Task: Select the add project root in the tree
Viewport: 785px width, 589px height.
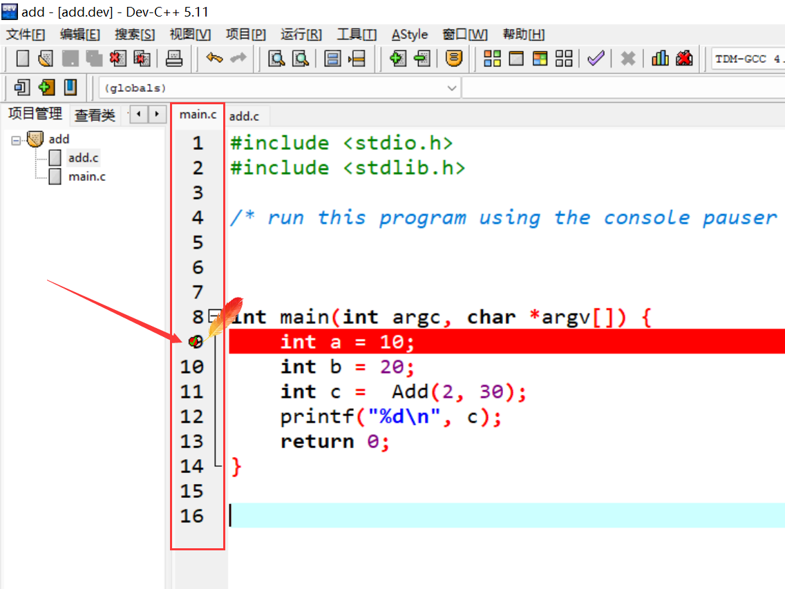Action: pos(59,139)
